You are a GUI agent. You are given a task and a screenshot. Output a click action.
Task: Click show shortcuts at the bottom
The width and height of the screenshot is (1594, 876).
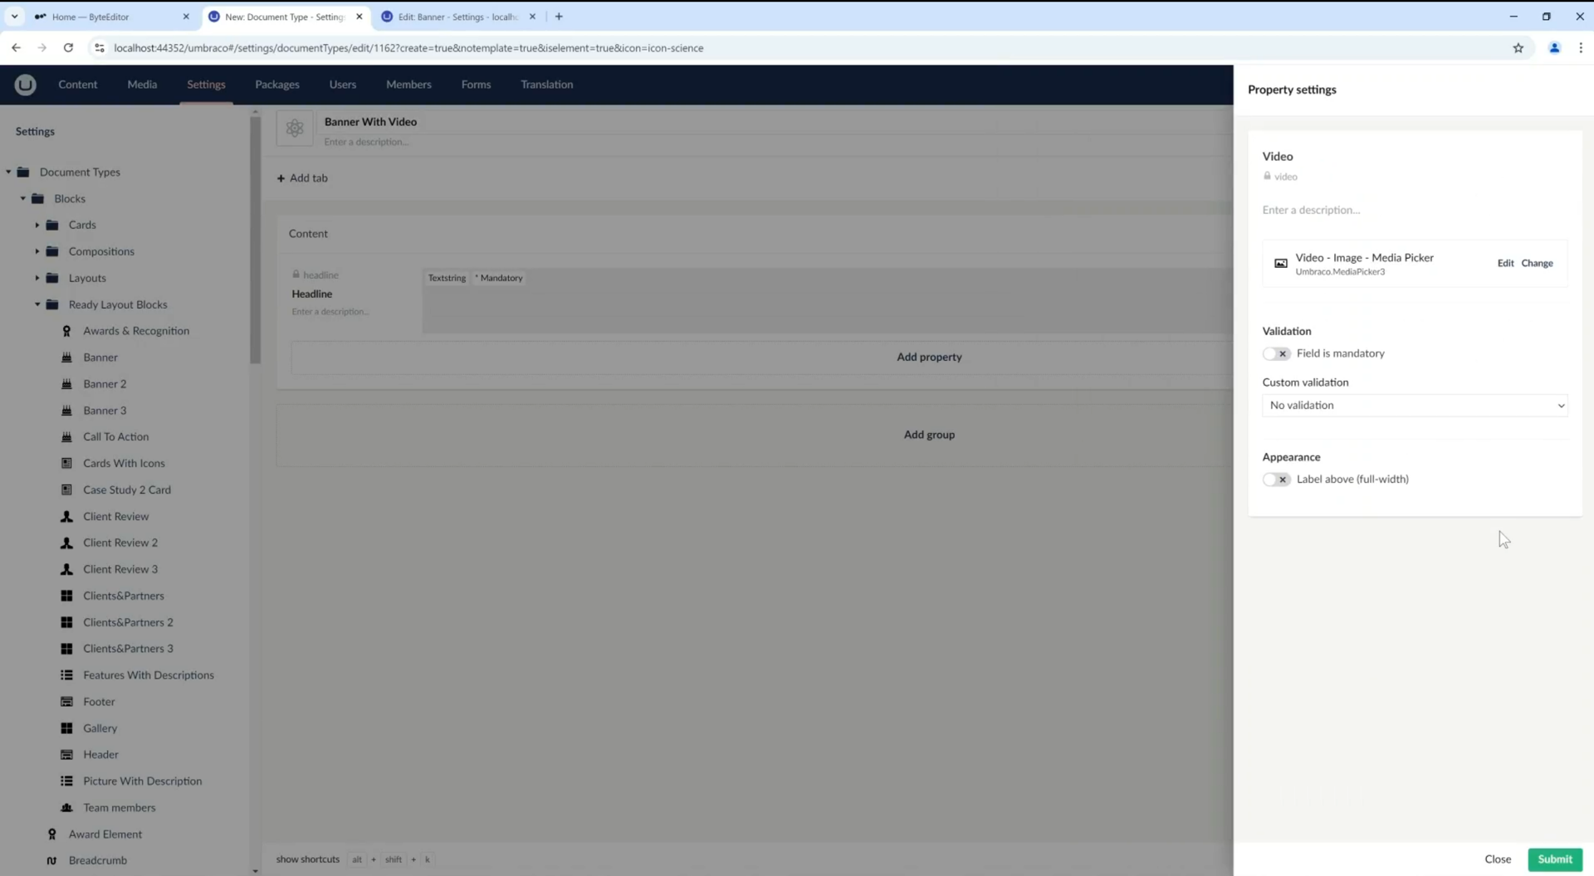(307, 859)
